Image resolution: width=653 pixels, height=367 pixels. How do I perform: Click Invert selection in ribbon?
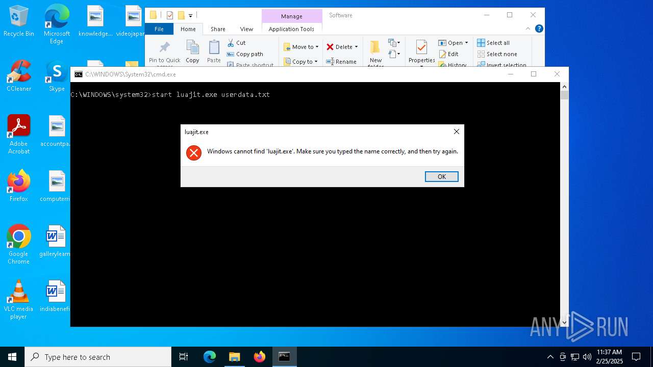(x=501, y=65)
